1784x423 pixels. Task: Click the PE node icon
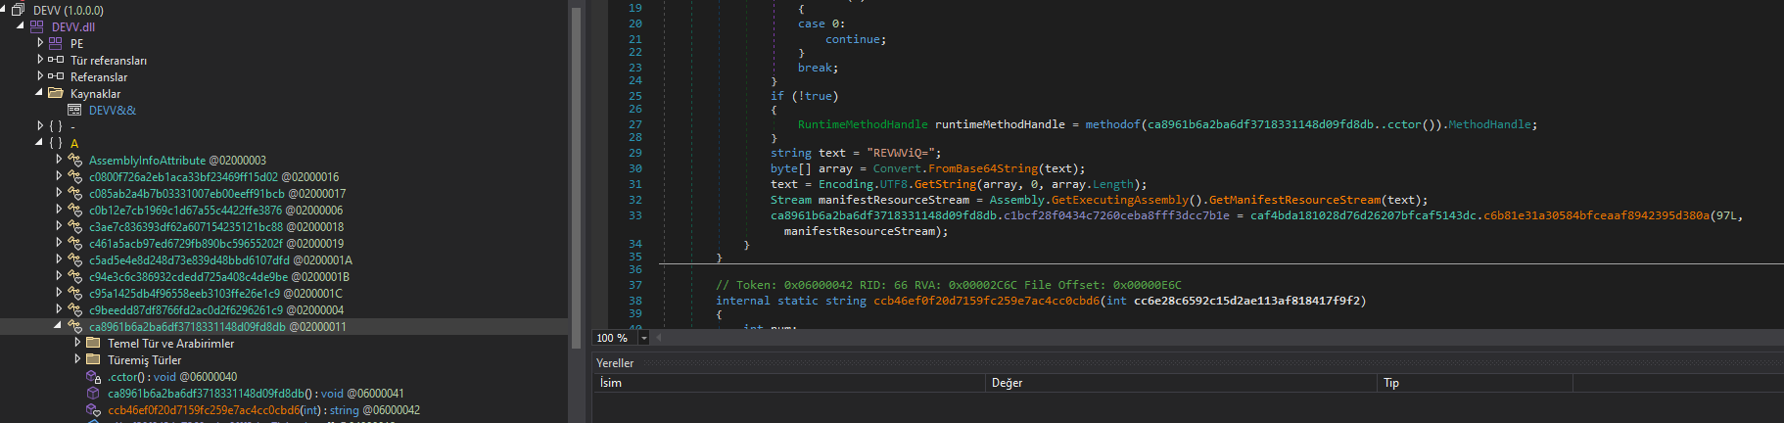pos(56,43)
